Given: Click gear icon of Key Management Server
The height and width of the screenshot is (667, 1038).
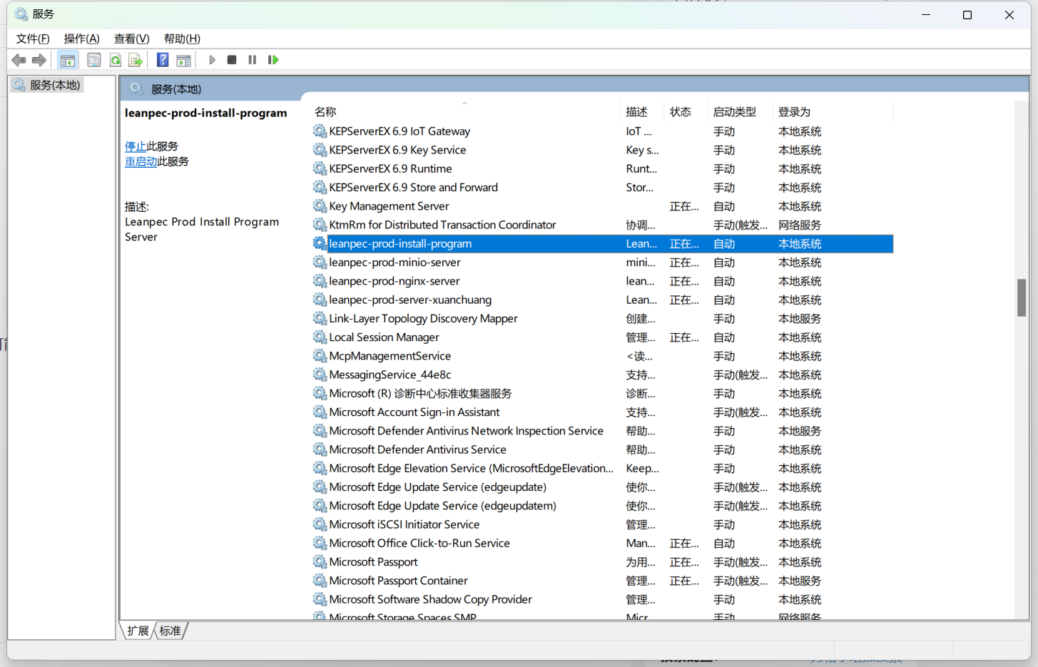Looking at the screenshot, I should tap(320, 205).
